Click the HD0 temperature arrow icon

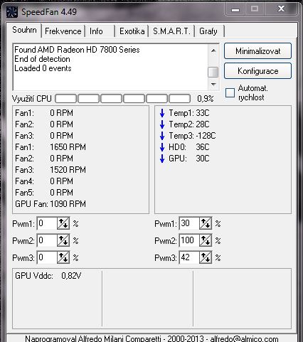point(162,147)
